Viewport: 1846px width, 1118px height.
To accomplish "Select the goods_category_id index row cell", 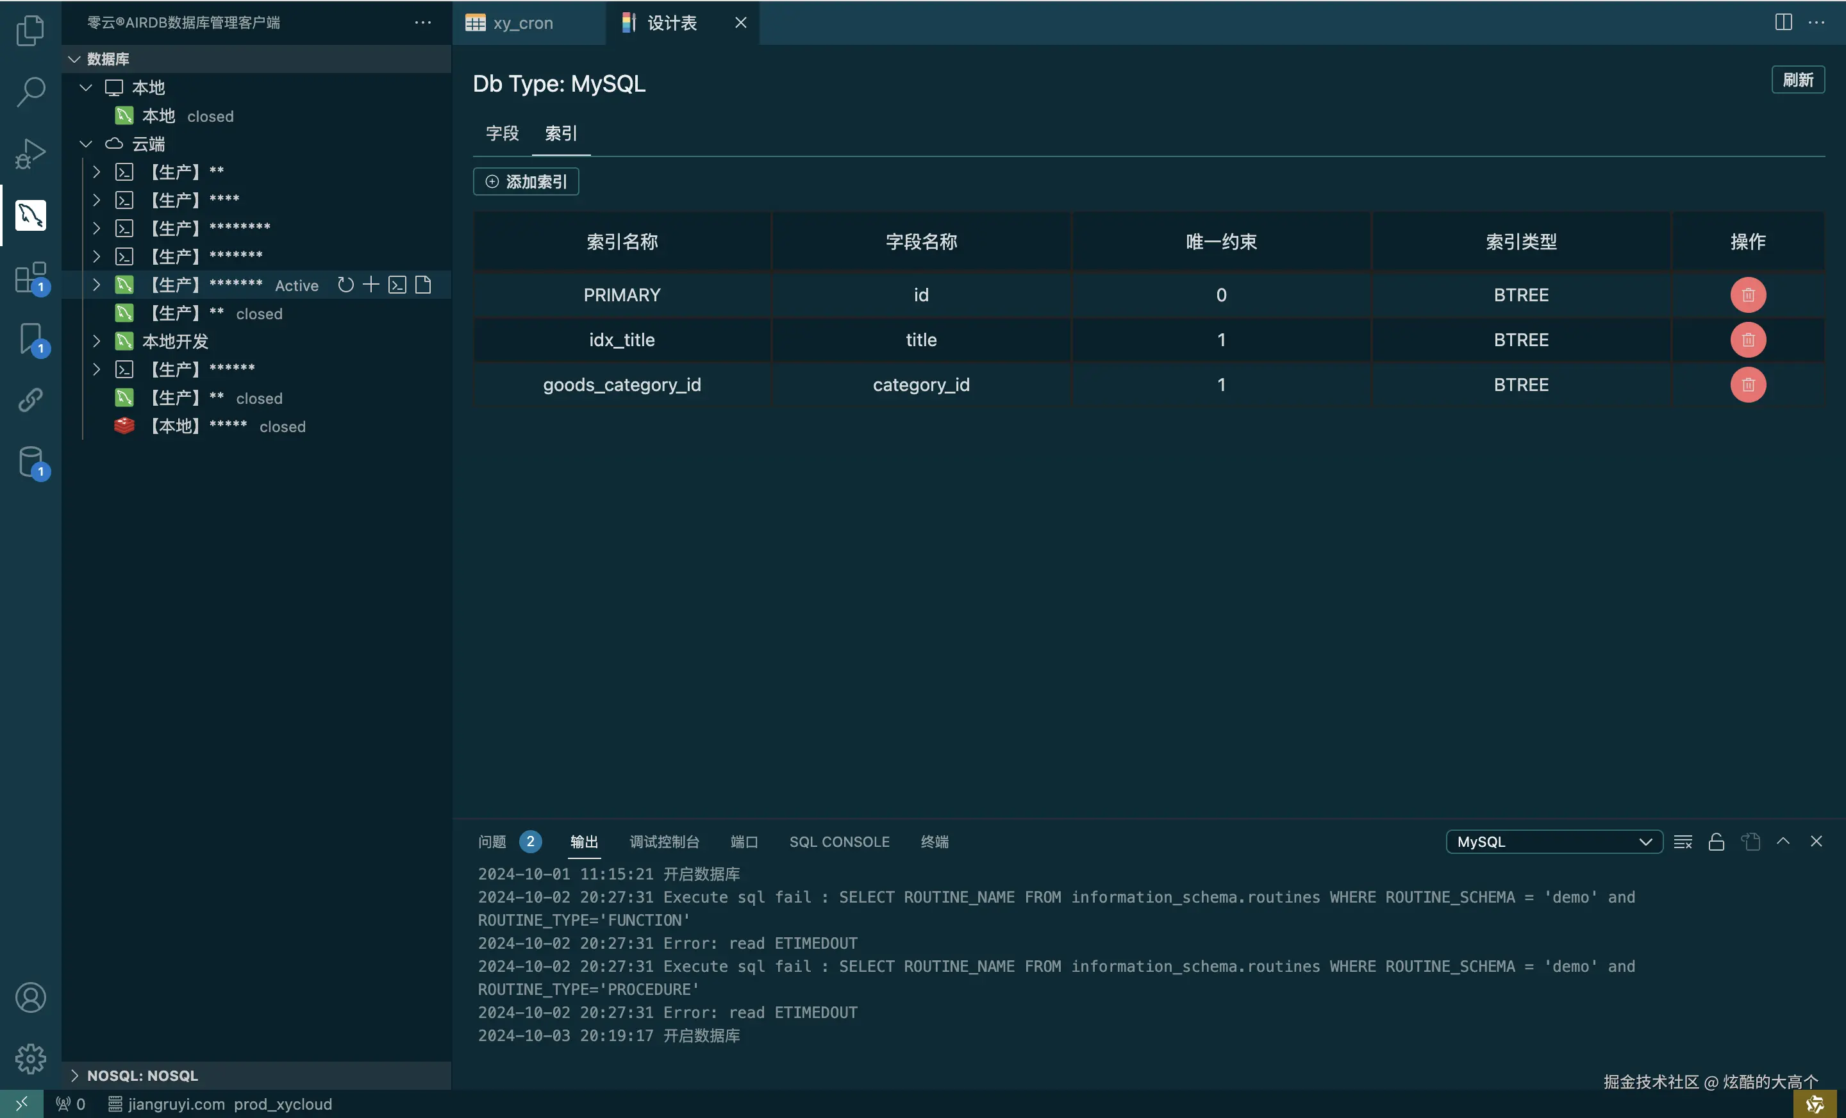I will [x=622, y=385].
